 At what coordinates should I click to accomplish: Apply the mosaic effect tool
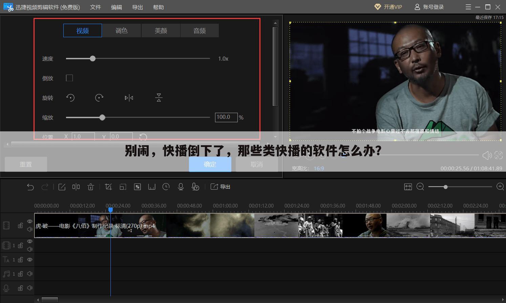pos(137,187)
